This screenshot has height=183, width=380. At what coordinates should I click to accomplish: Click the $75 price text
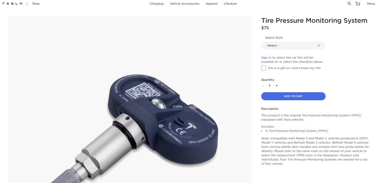coord(265,28)
